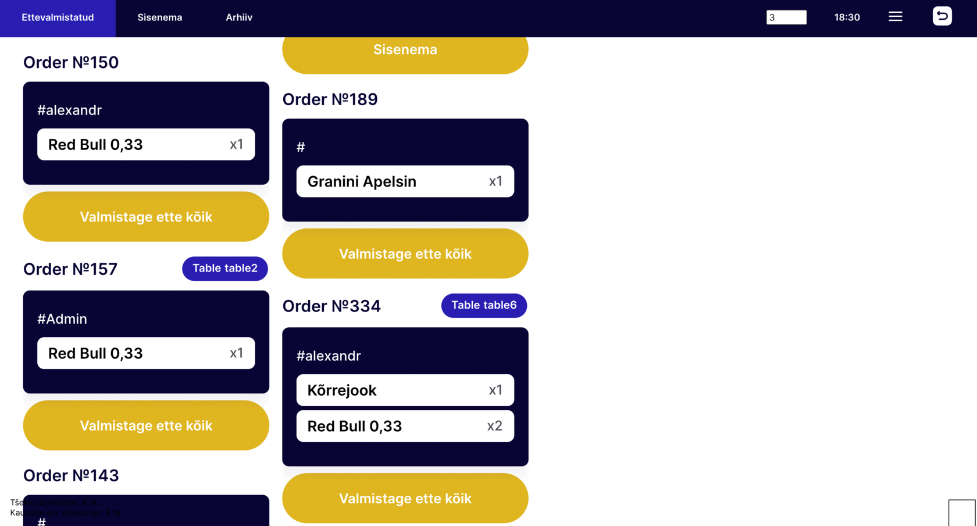Select the Kõrrejook item

pyautogui.click(x=405, y=391)
